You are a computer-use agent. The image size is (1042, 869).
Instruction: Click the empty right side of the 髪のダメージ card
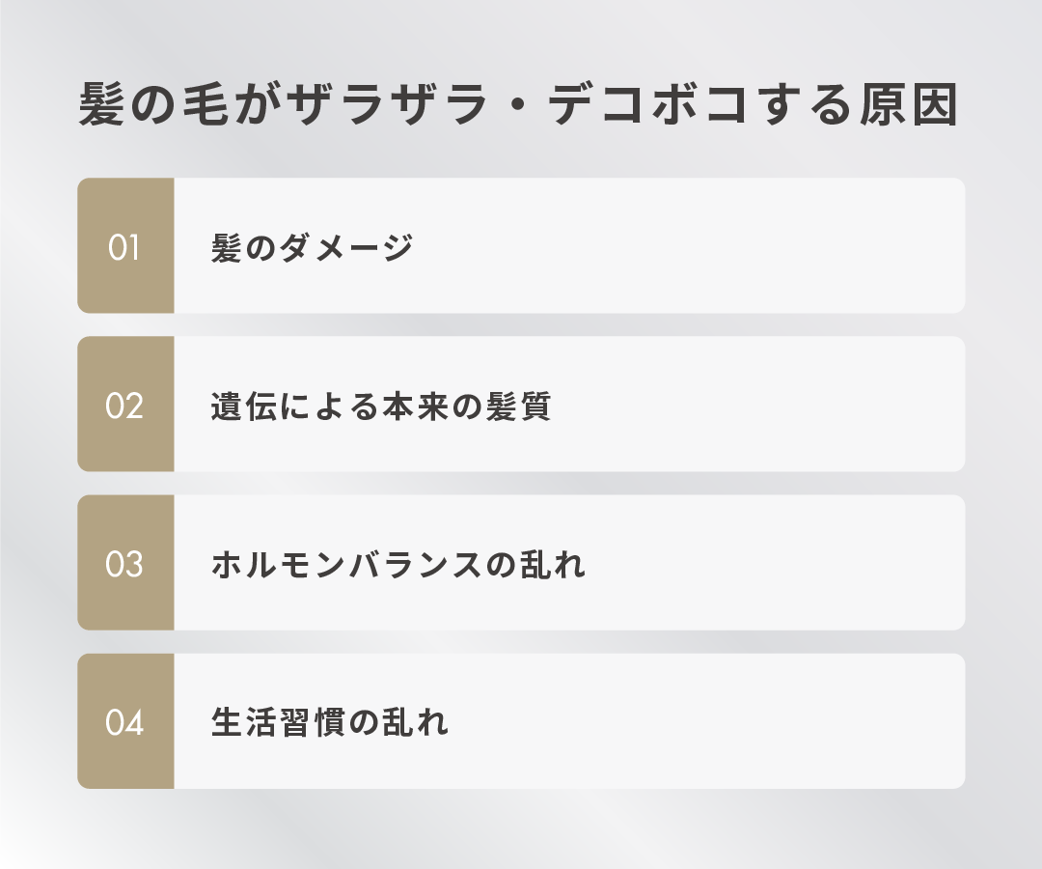[724, 246]
